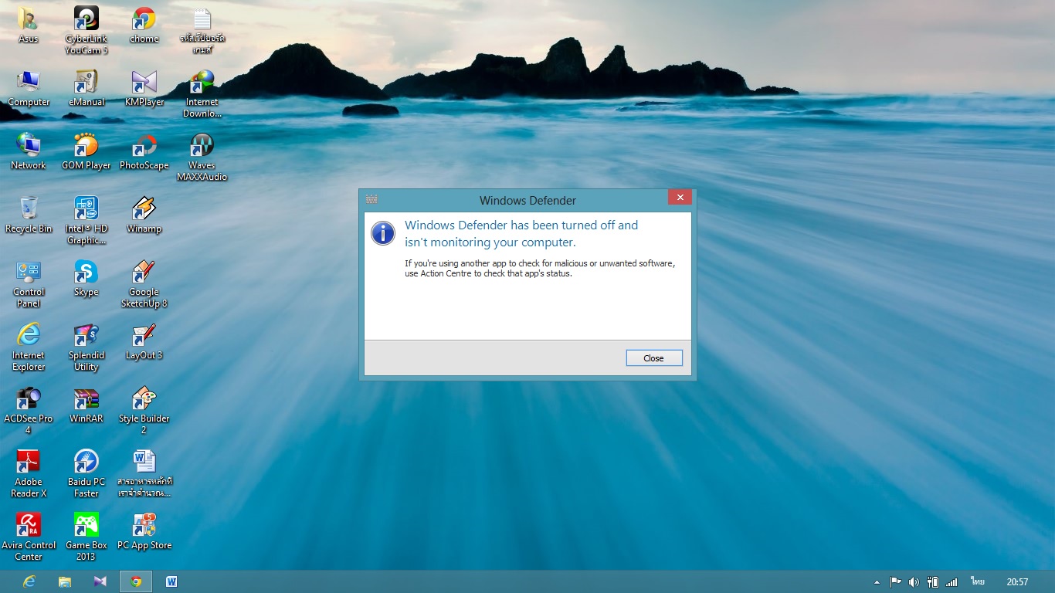Open Internet Explorer from the taskbar

(29, 581)
